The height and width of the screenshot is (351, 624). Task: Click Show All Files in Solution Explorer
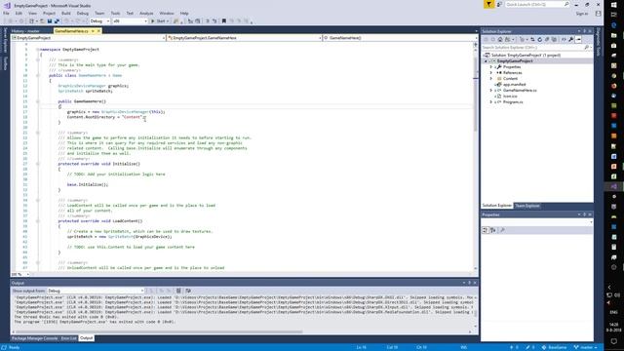click(554, 39)
